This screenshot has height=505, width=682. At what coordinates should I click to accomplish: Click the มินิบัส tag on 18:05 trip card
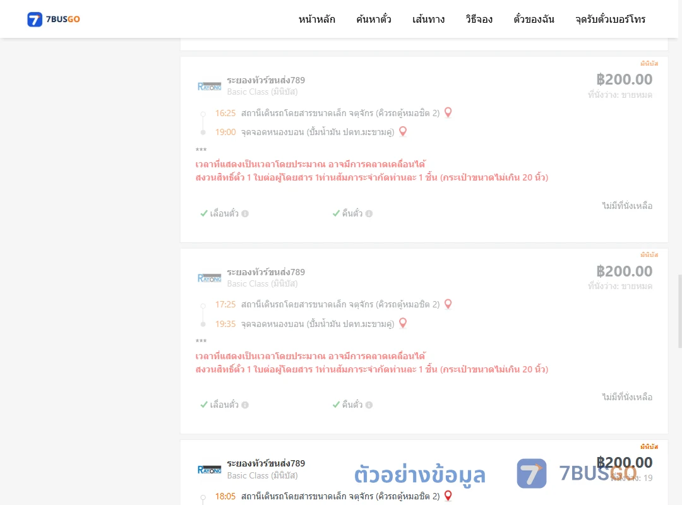(x=649, y=447)
